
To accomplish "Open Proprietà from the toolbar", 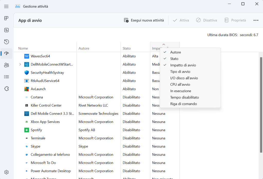I will [235, 20].
